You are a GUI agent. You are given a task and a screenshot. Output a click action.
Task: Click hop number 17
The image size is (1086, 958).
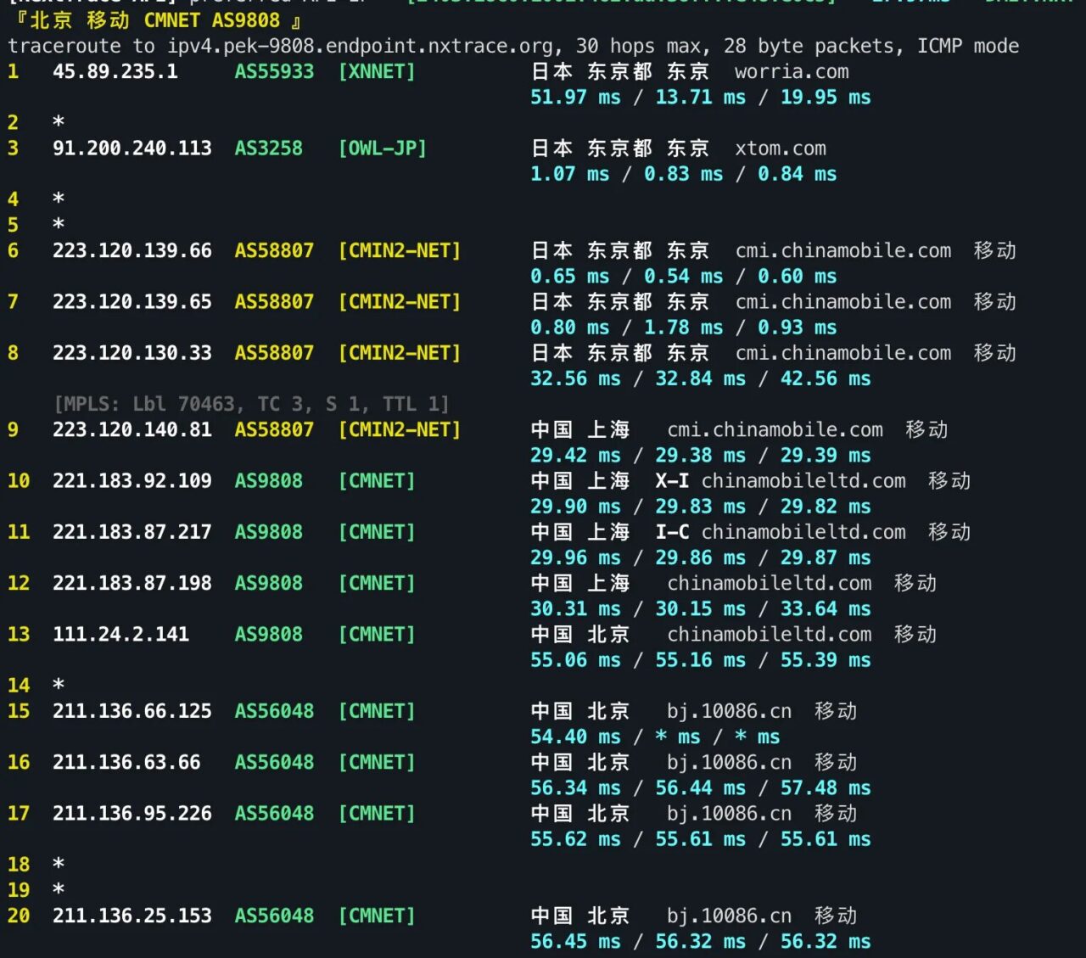(19, 814)
